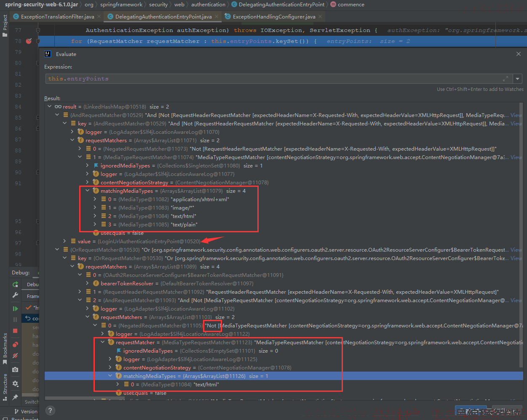This screenshot has width=527, height=420.
Task: Click the Rerun debug icon
Action: tap(15, 284)
